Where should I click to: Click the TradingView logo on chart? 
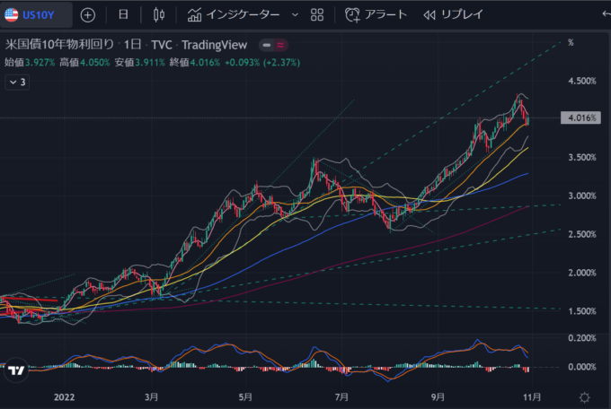(x=15, y=370)
